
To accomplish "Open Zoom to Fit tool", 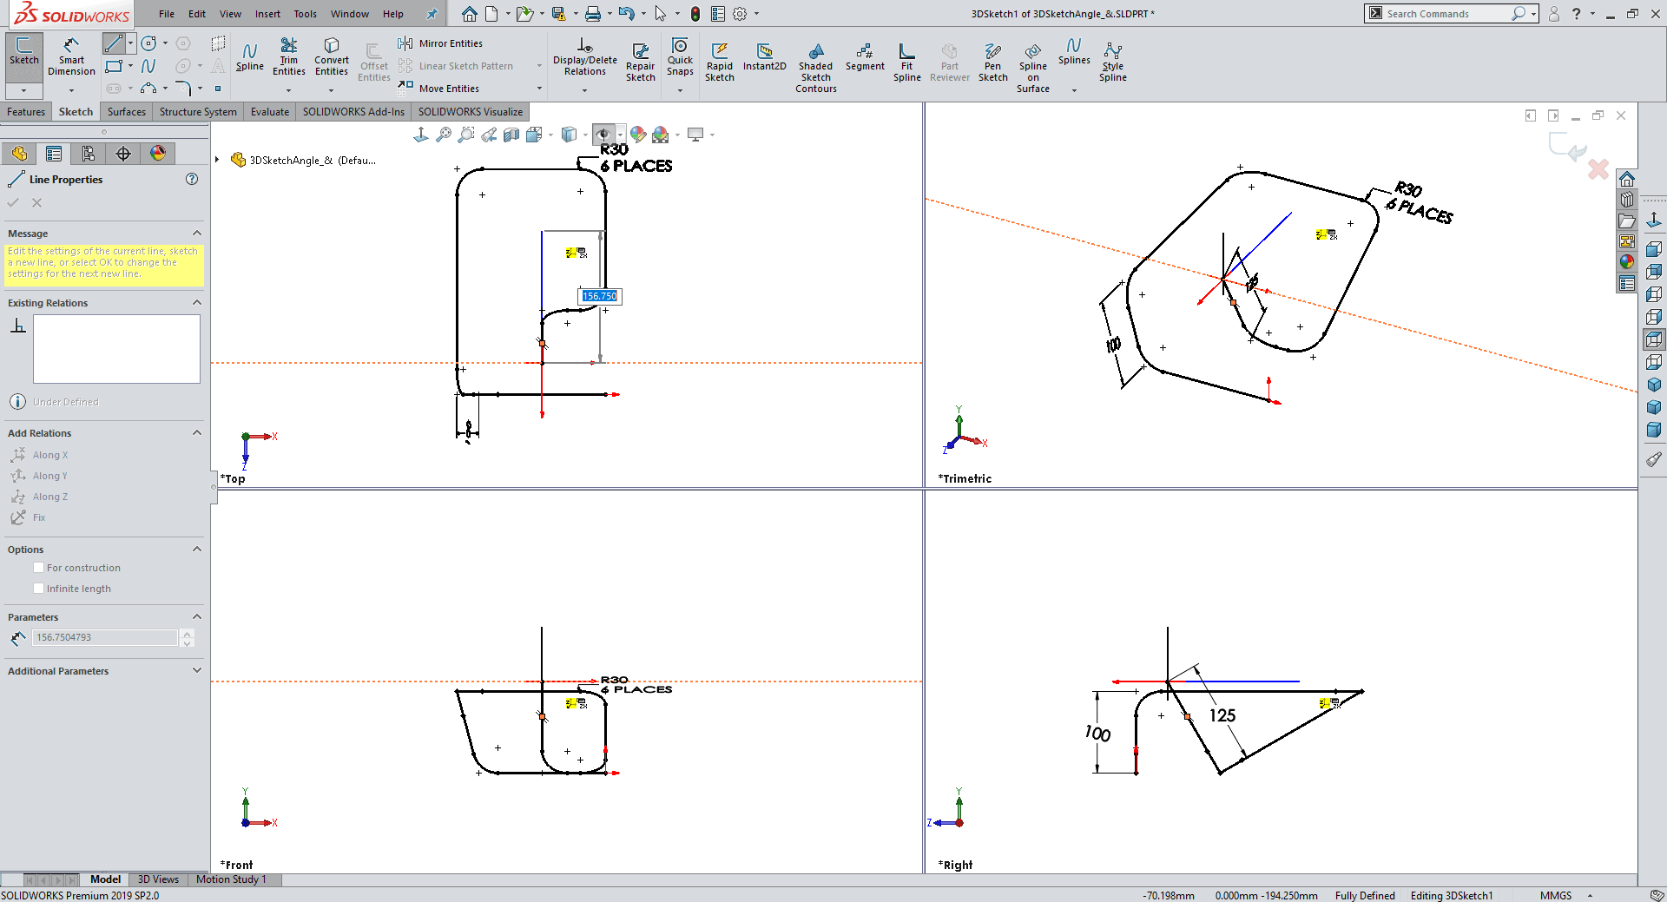I will 444,135.
